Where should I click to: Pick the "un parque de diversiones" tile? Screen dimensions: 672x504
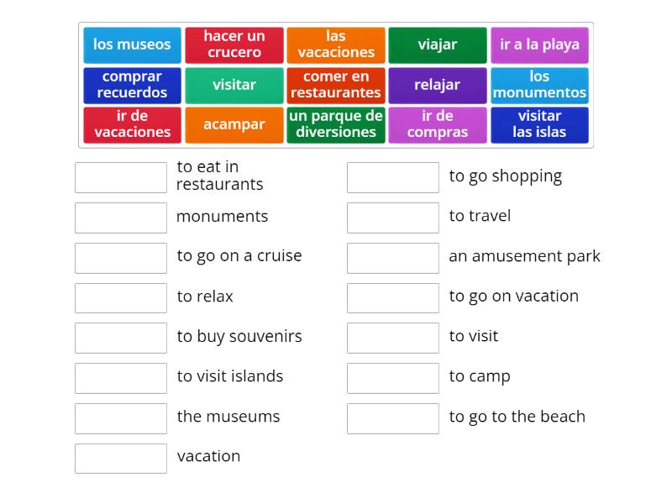point(336,124)
